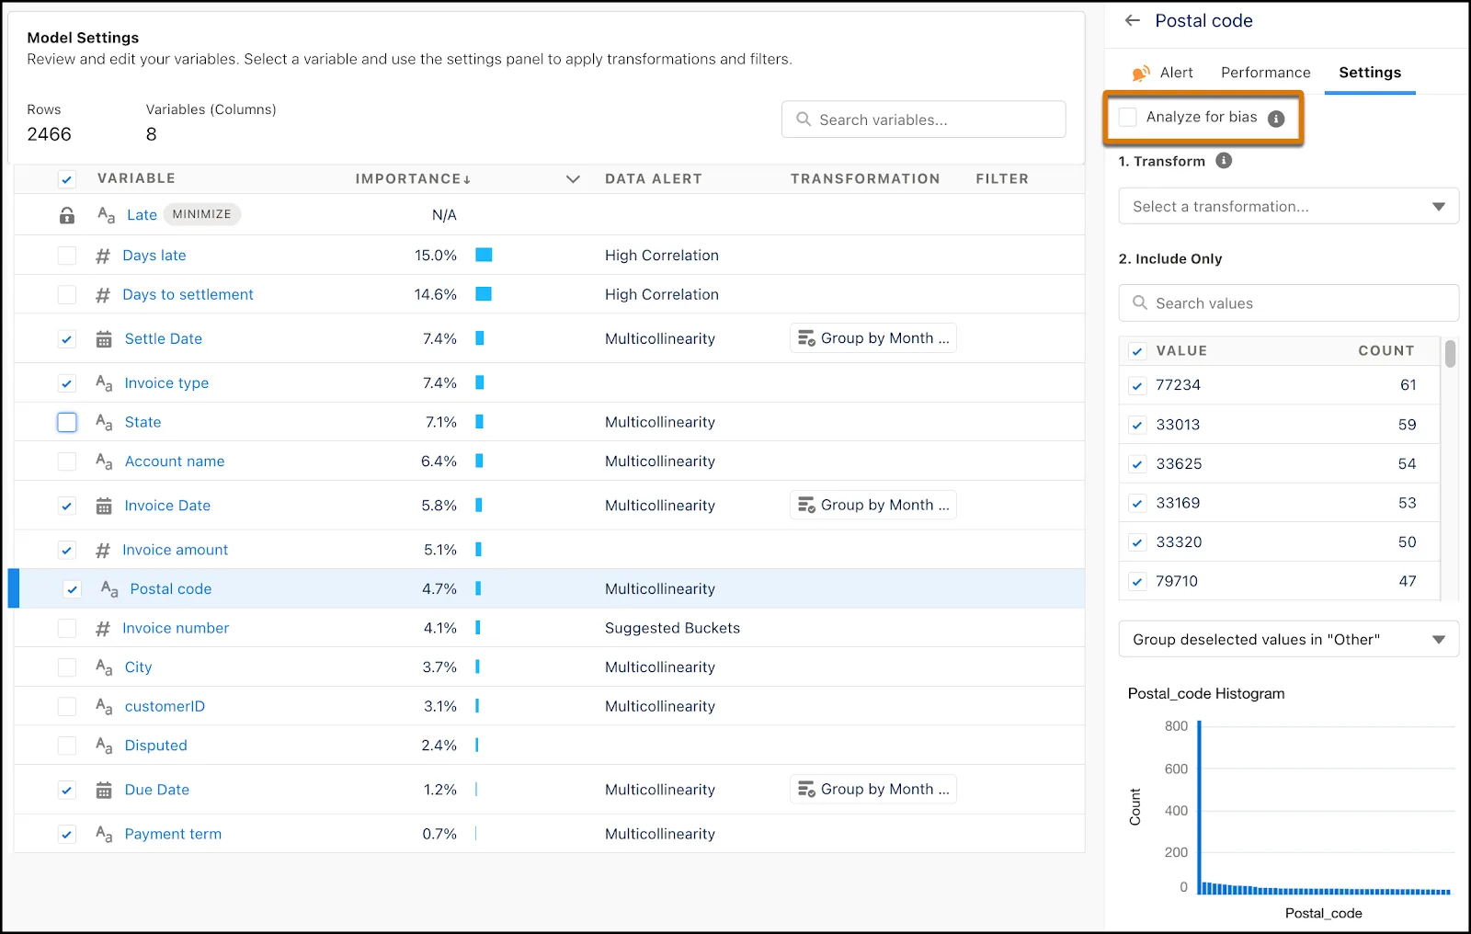Image resolution: width=1471 pixels, height=934 pixels.
Task: Click the number type icon for Days late
Action: 103,256
